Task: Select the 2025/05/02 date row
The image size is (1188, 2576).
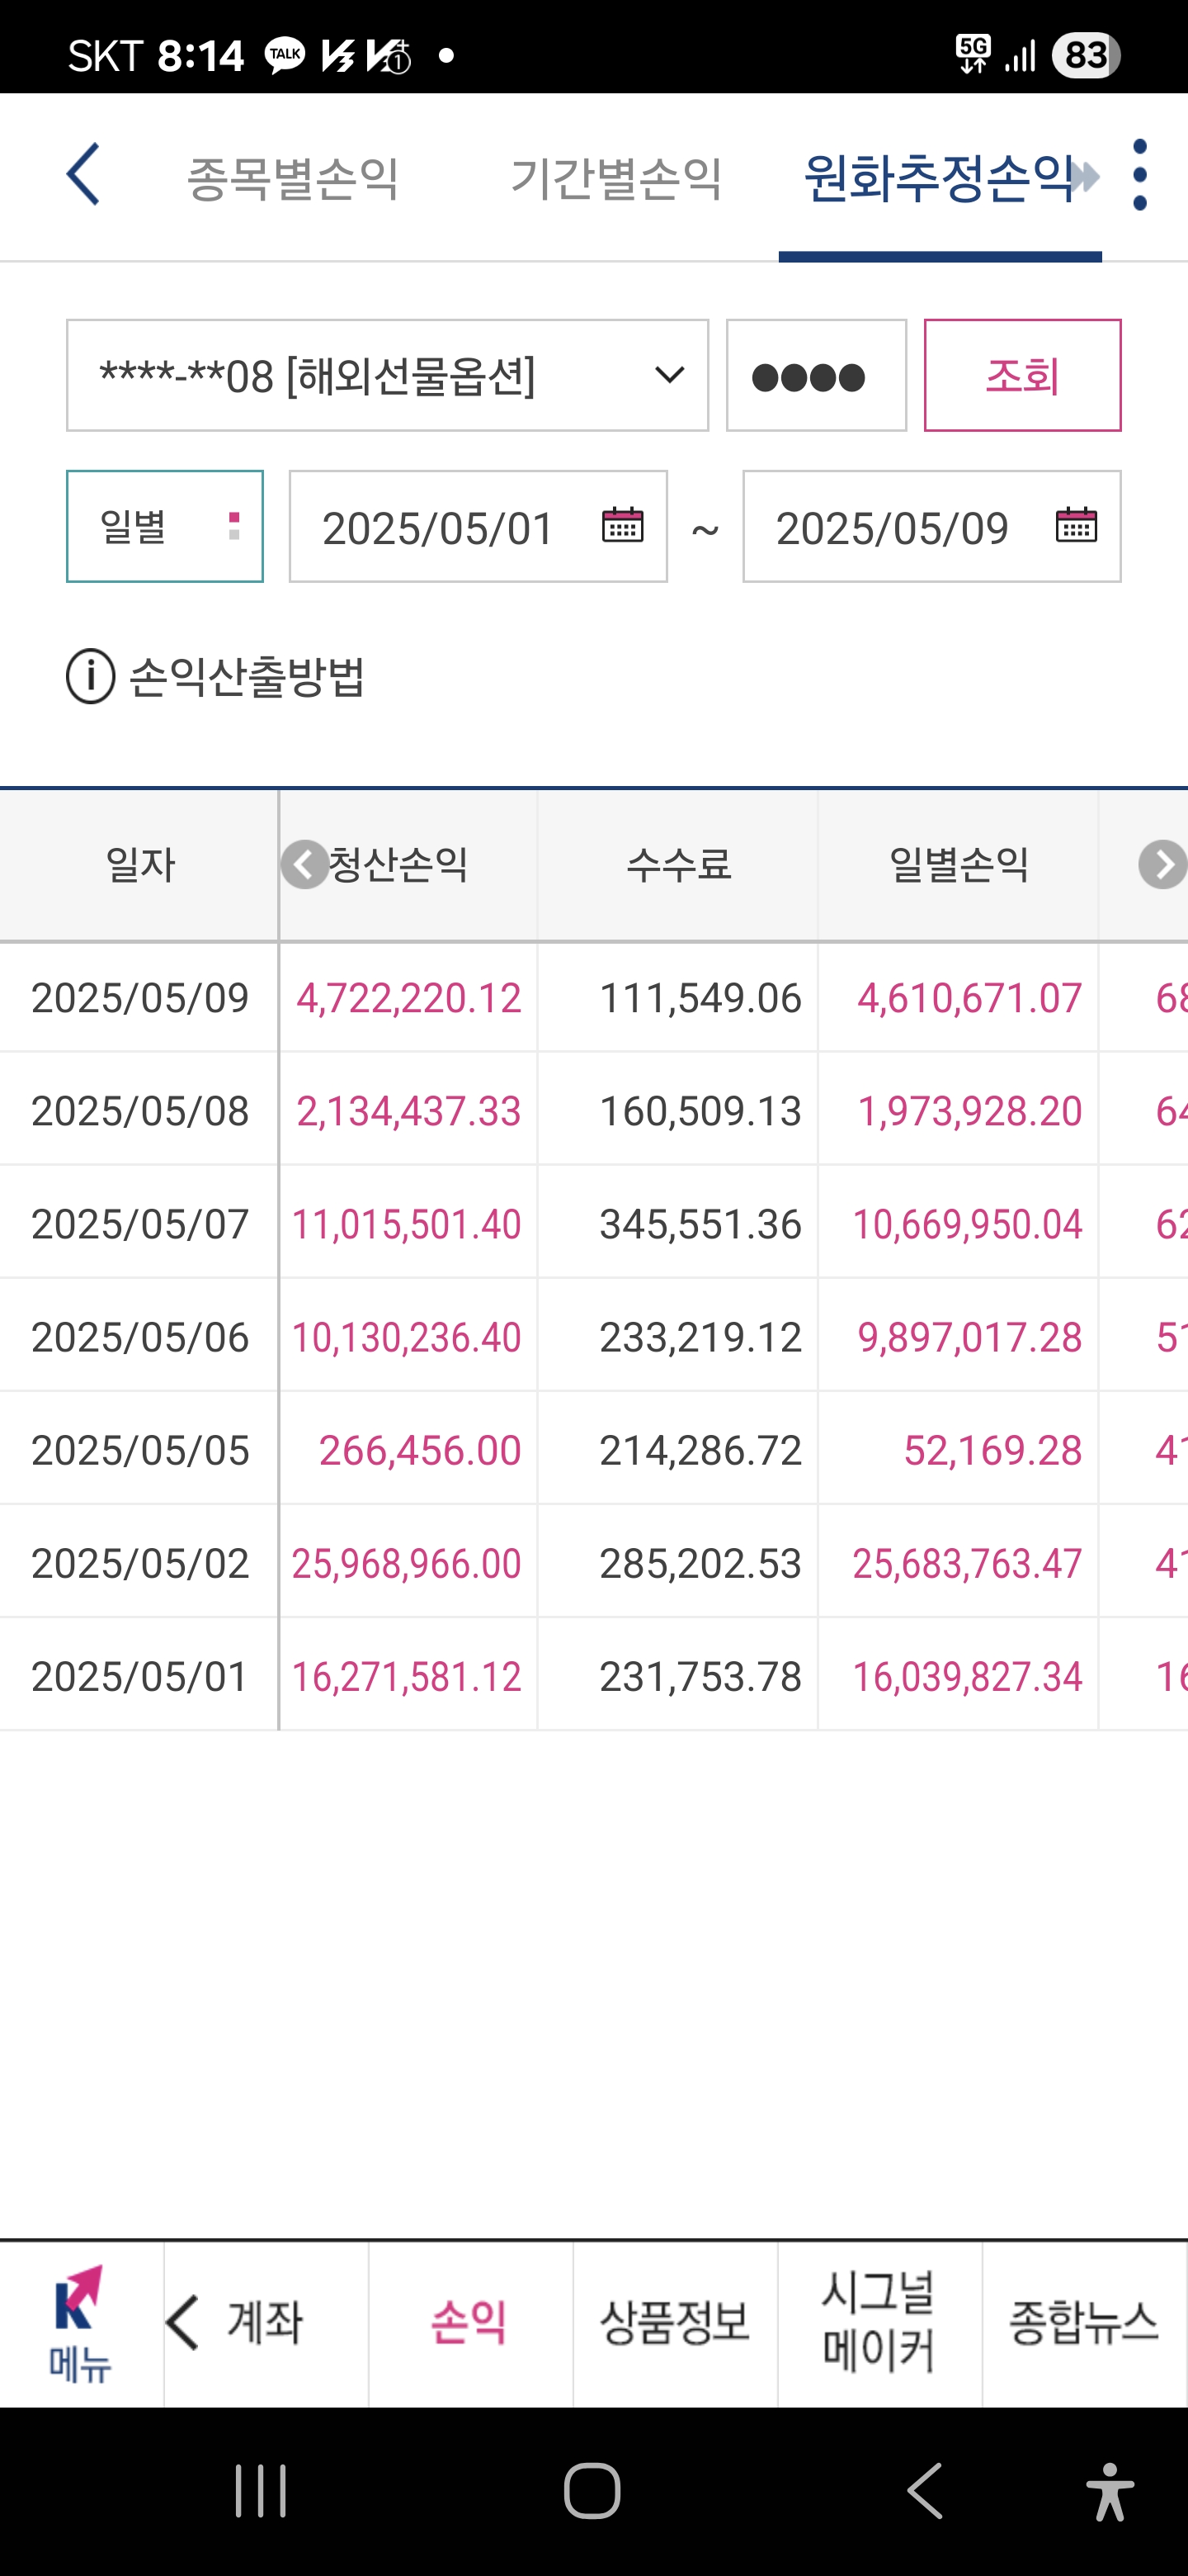Action: pos(140,1563)
